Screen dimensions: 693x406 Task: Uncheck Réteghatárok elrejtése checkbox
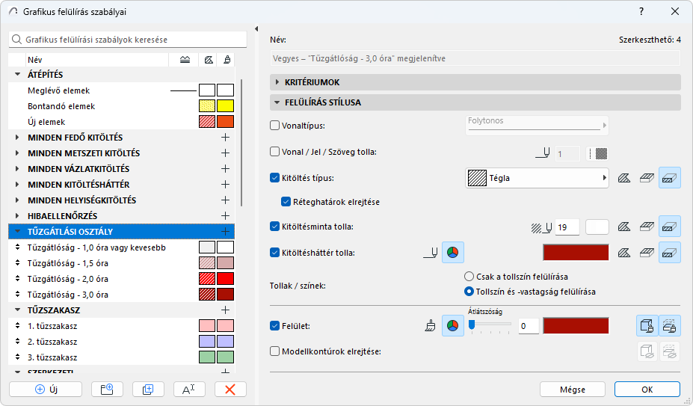click(286, 202)
